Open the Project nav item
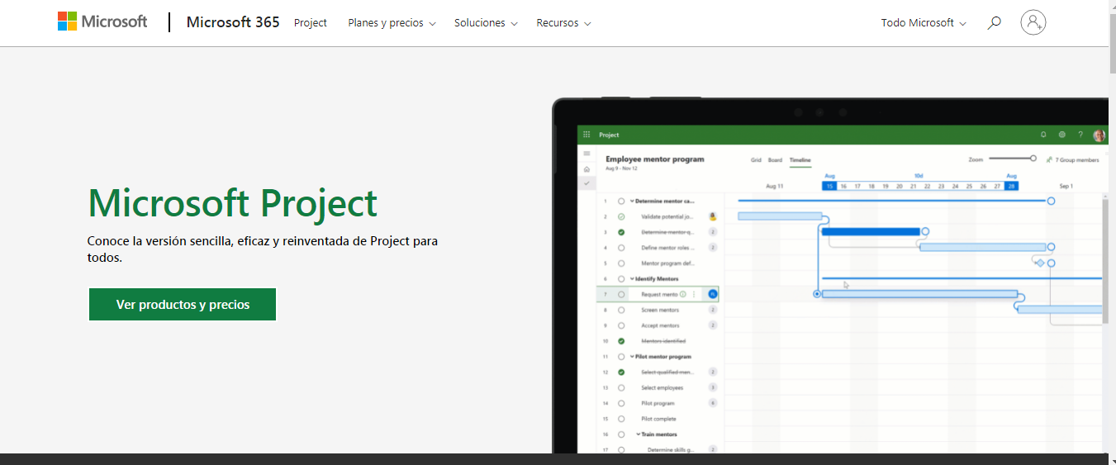The image size is (1116, 465). pyautogui.click(x=311, y=23)
